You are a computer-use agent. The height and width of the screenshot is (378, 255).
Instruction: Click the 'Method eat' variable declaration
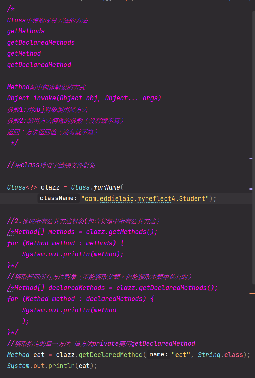coord(26,355)
